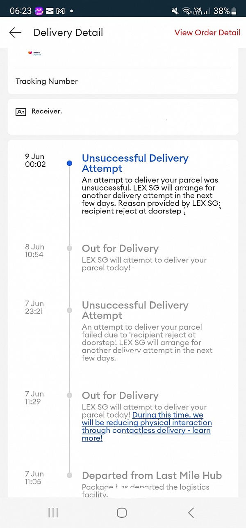Tap the Departed from Last Mile Hub dot
This screenshot has width=246, height=528.
[69, 475]
